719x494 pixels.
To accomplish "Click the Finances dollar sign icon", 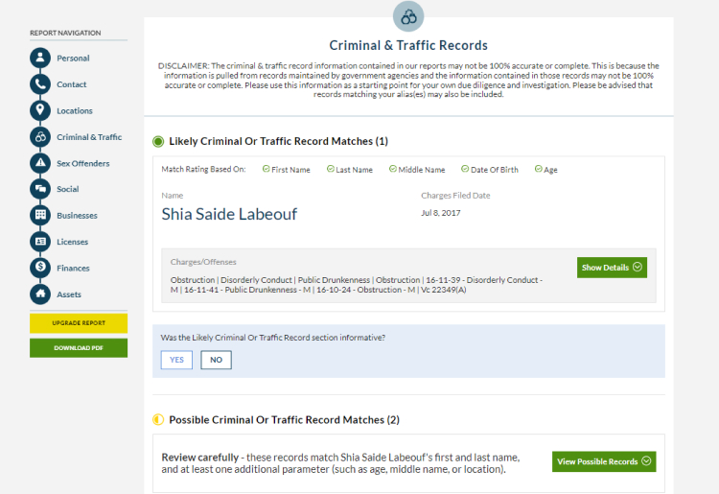I will (x=40, y=268).
